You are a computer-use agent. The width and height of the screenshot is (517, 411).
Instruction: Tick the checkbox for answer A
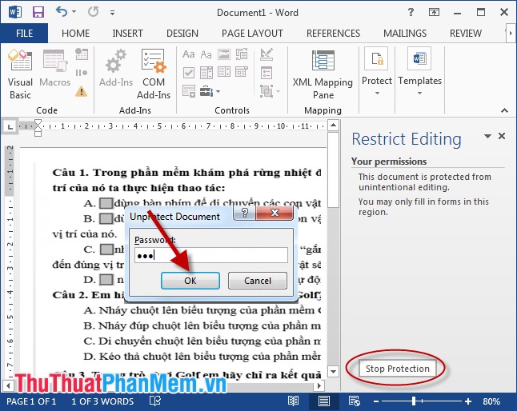pyautogui.click(x=106, y=203)
